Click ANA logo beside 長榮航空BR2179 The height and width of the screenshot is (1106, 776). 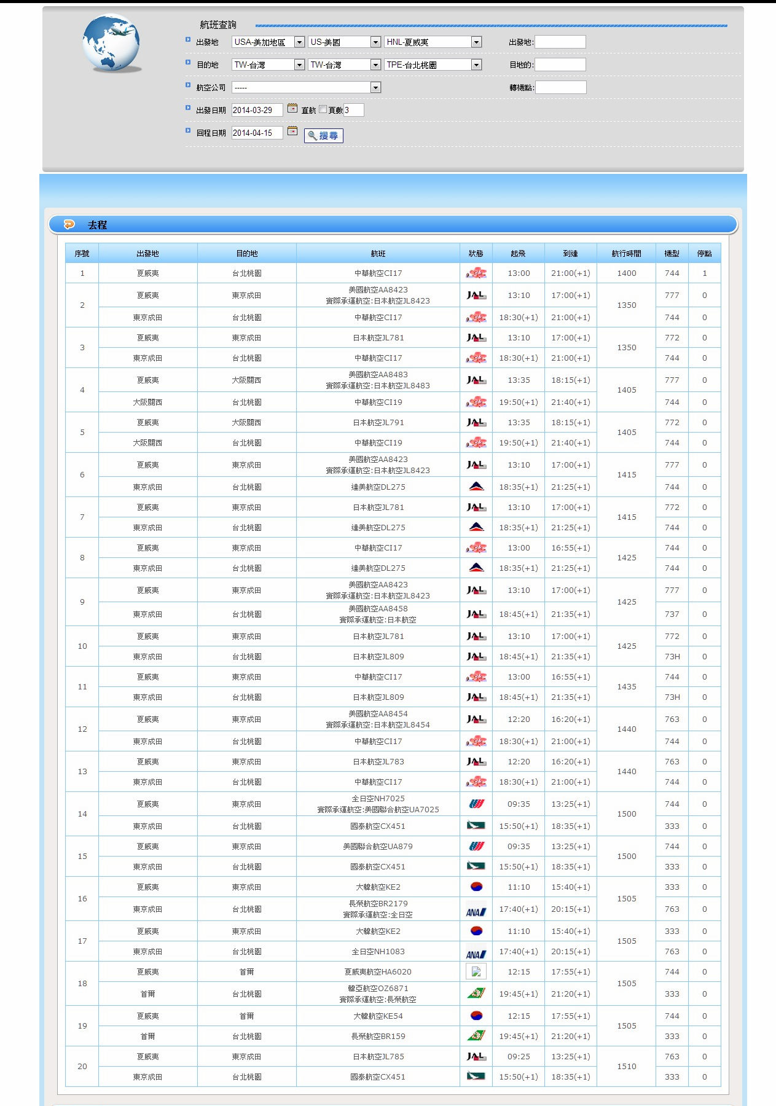(x=476, y=909)
